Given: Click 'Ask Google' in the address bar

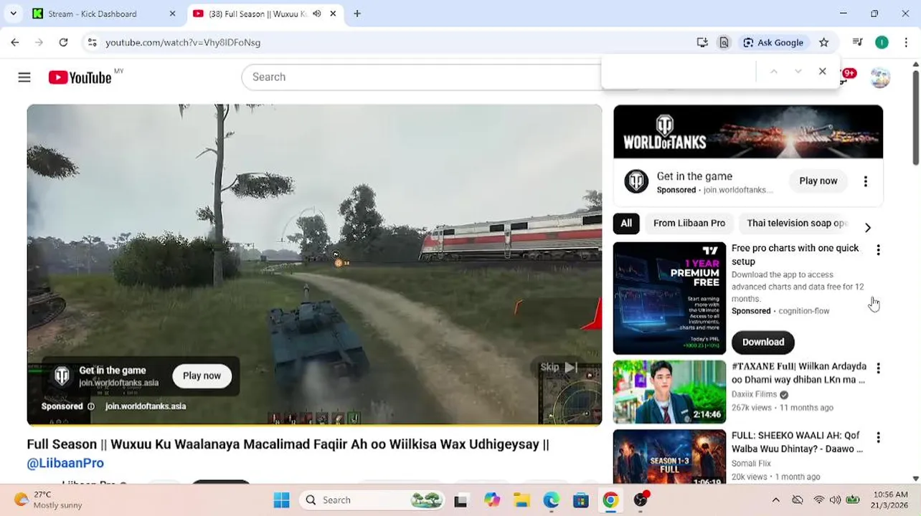Looking at the screenshot, I should pyautogui.click(x=774, y=42).
